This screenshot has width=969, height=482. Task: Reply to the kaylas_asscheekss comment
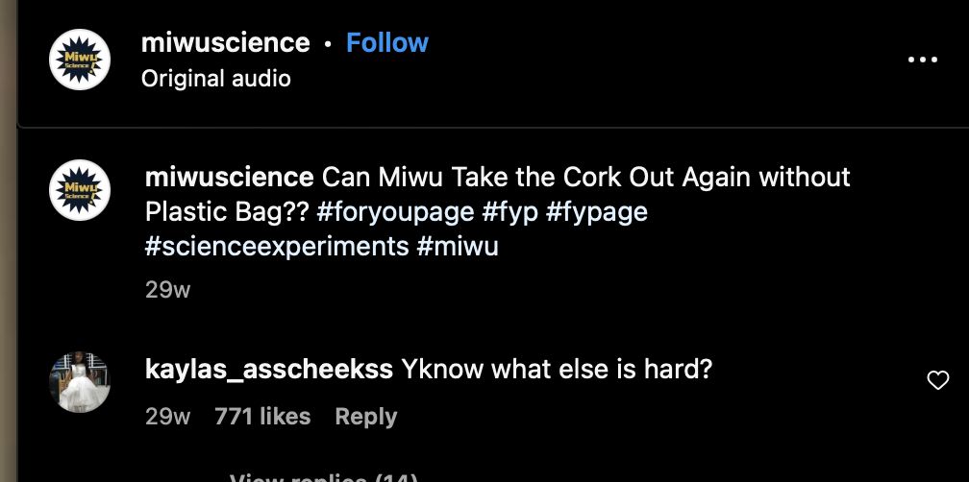[x=365, y=417]
